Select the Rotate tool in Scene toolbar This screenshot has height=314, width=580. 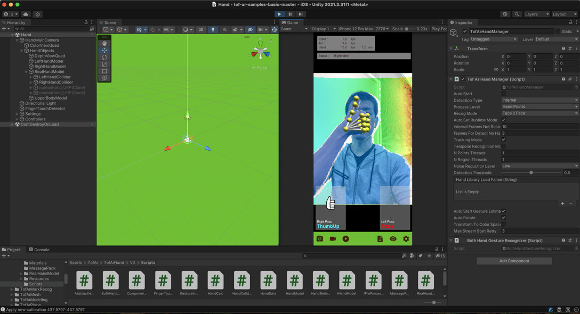point(104,57)
